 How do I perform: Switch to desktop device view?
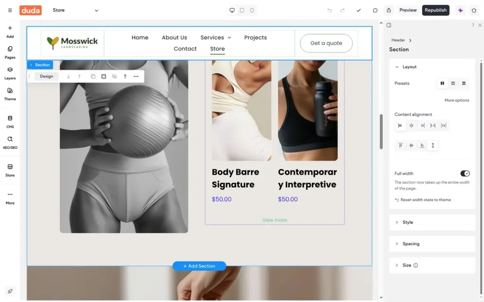[x=232, y=10]
